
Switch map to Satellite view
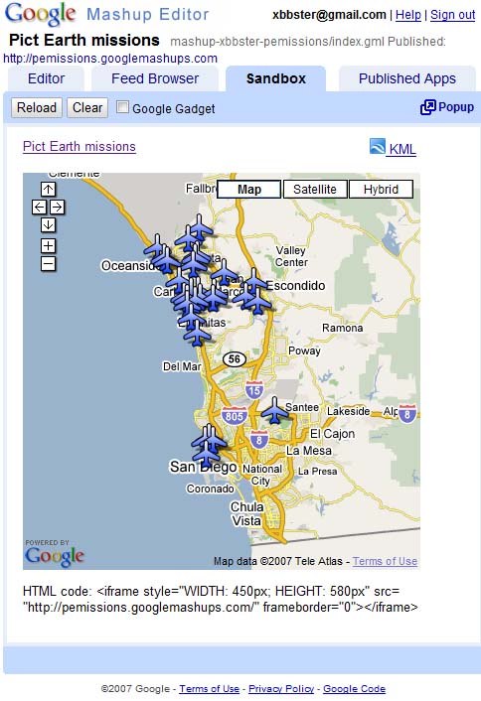coord(315,189)
